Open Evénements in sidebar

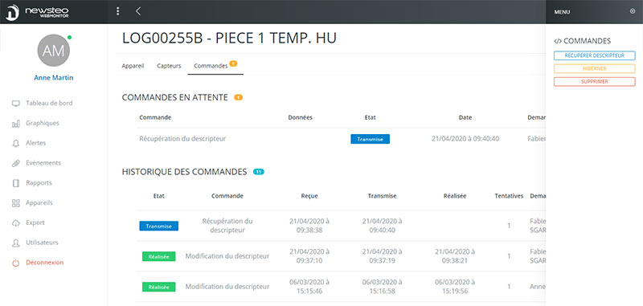click(43, 162)
